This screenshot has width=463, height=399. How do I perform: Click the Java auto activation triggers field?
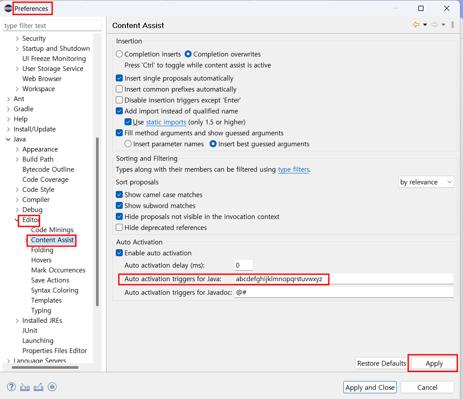point(344,279)
